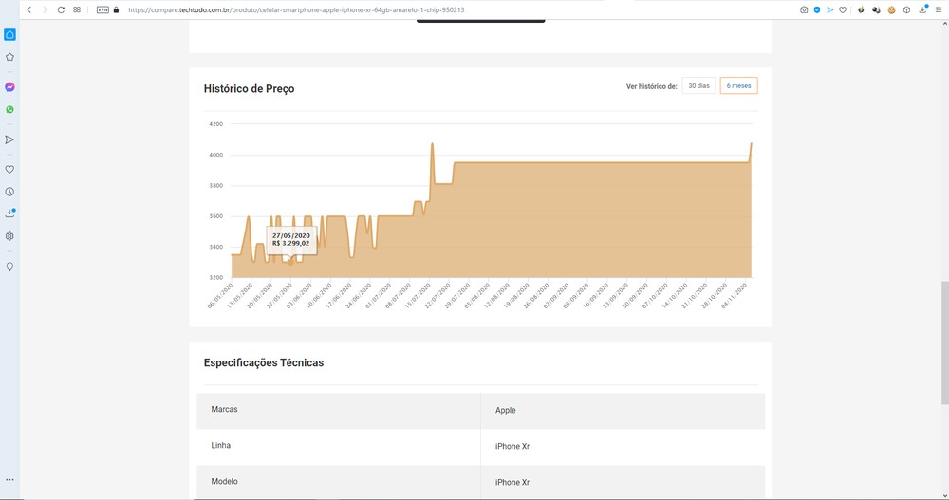This screenshot has width=949, height=500.
Task: Click the 3800 y-axis label
Action: click(x=216, y=186)
